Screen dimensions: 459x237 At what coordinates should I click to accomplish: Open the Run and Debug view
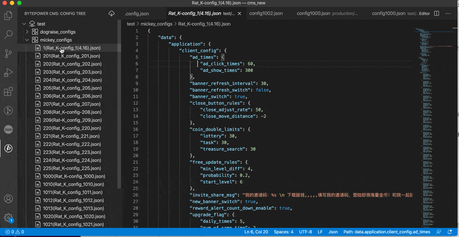tap(8, 73)
